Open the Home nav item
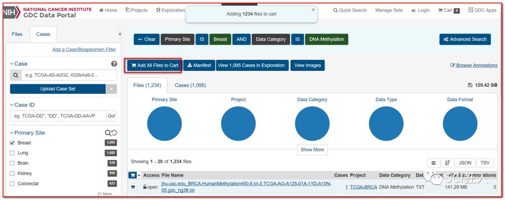505x200 pixels. click(108, 10)
